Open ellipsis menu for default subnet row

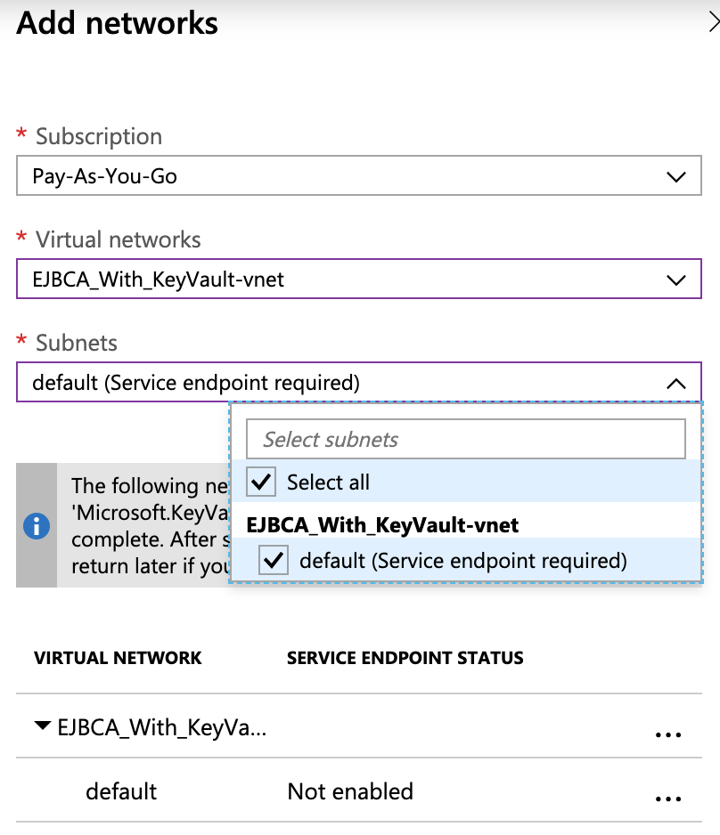click(667, 799)
